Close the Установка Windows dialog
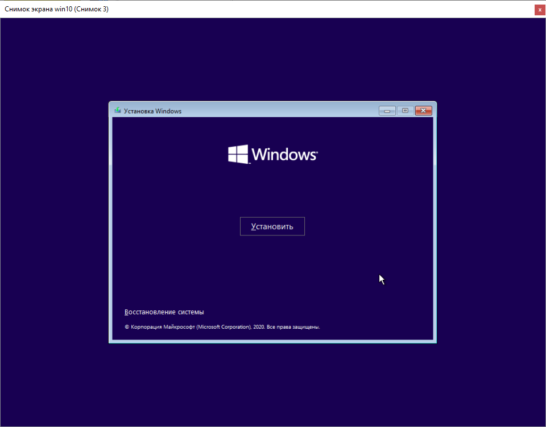Viewport: 546px width, 427px height. pos(423,111)
